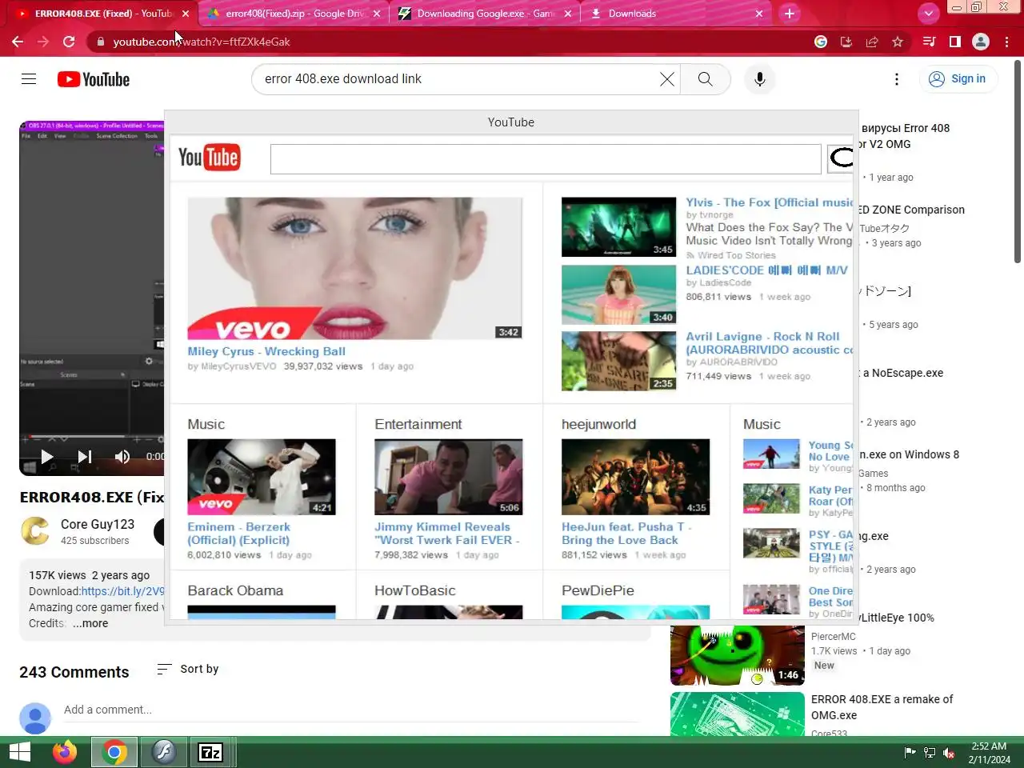Open the bit.ly download link in description
1024x768 pixels.
pyautogui.click(x=122, y=591)
